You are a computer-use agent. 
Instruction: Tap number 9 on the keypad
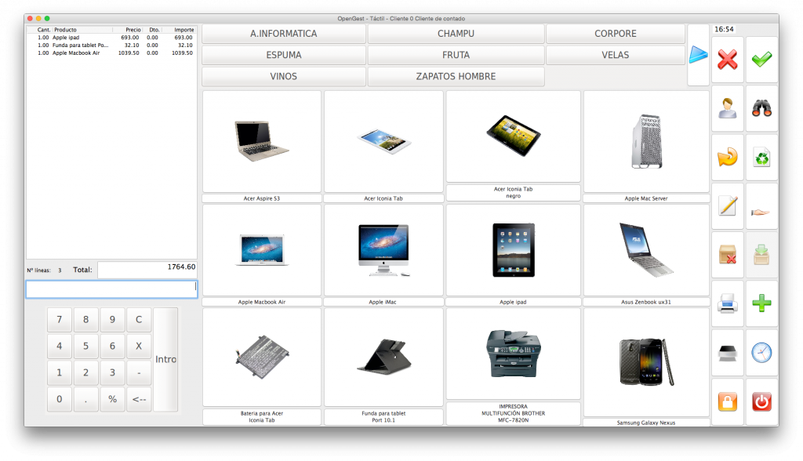pyautogui.click(x=112, y=320)
